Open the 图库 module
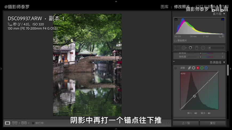Viewport: 232px width, 130px height. coord(165,7)
